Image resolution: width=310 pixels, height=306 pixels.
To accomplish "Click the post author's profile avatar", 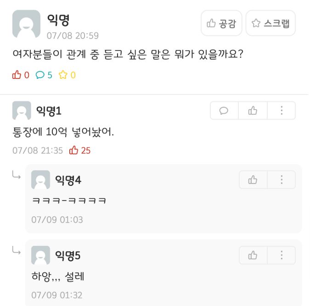I will click(26, 24).
